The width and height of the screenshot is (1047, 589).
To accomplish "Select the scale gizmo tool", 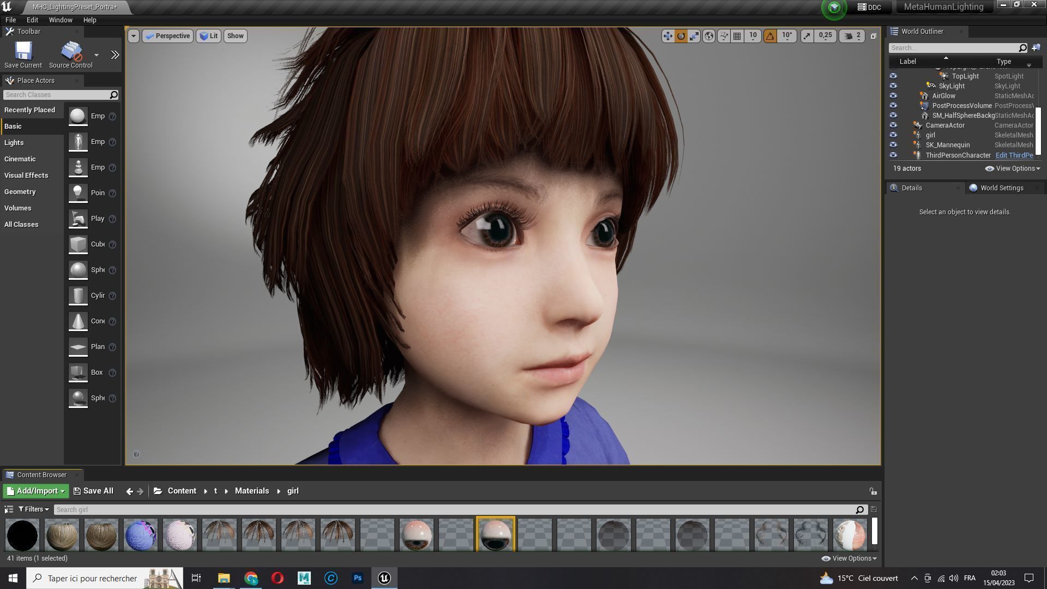I will coord(694,36).
